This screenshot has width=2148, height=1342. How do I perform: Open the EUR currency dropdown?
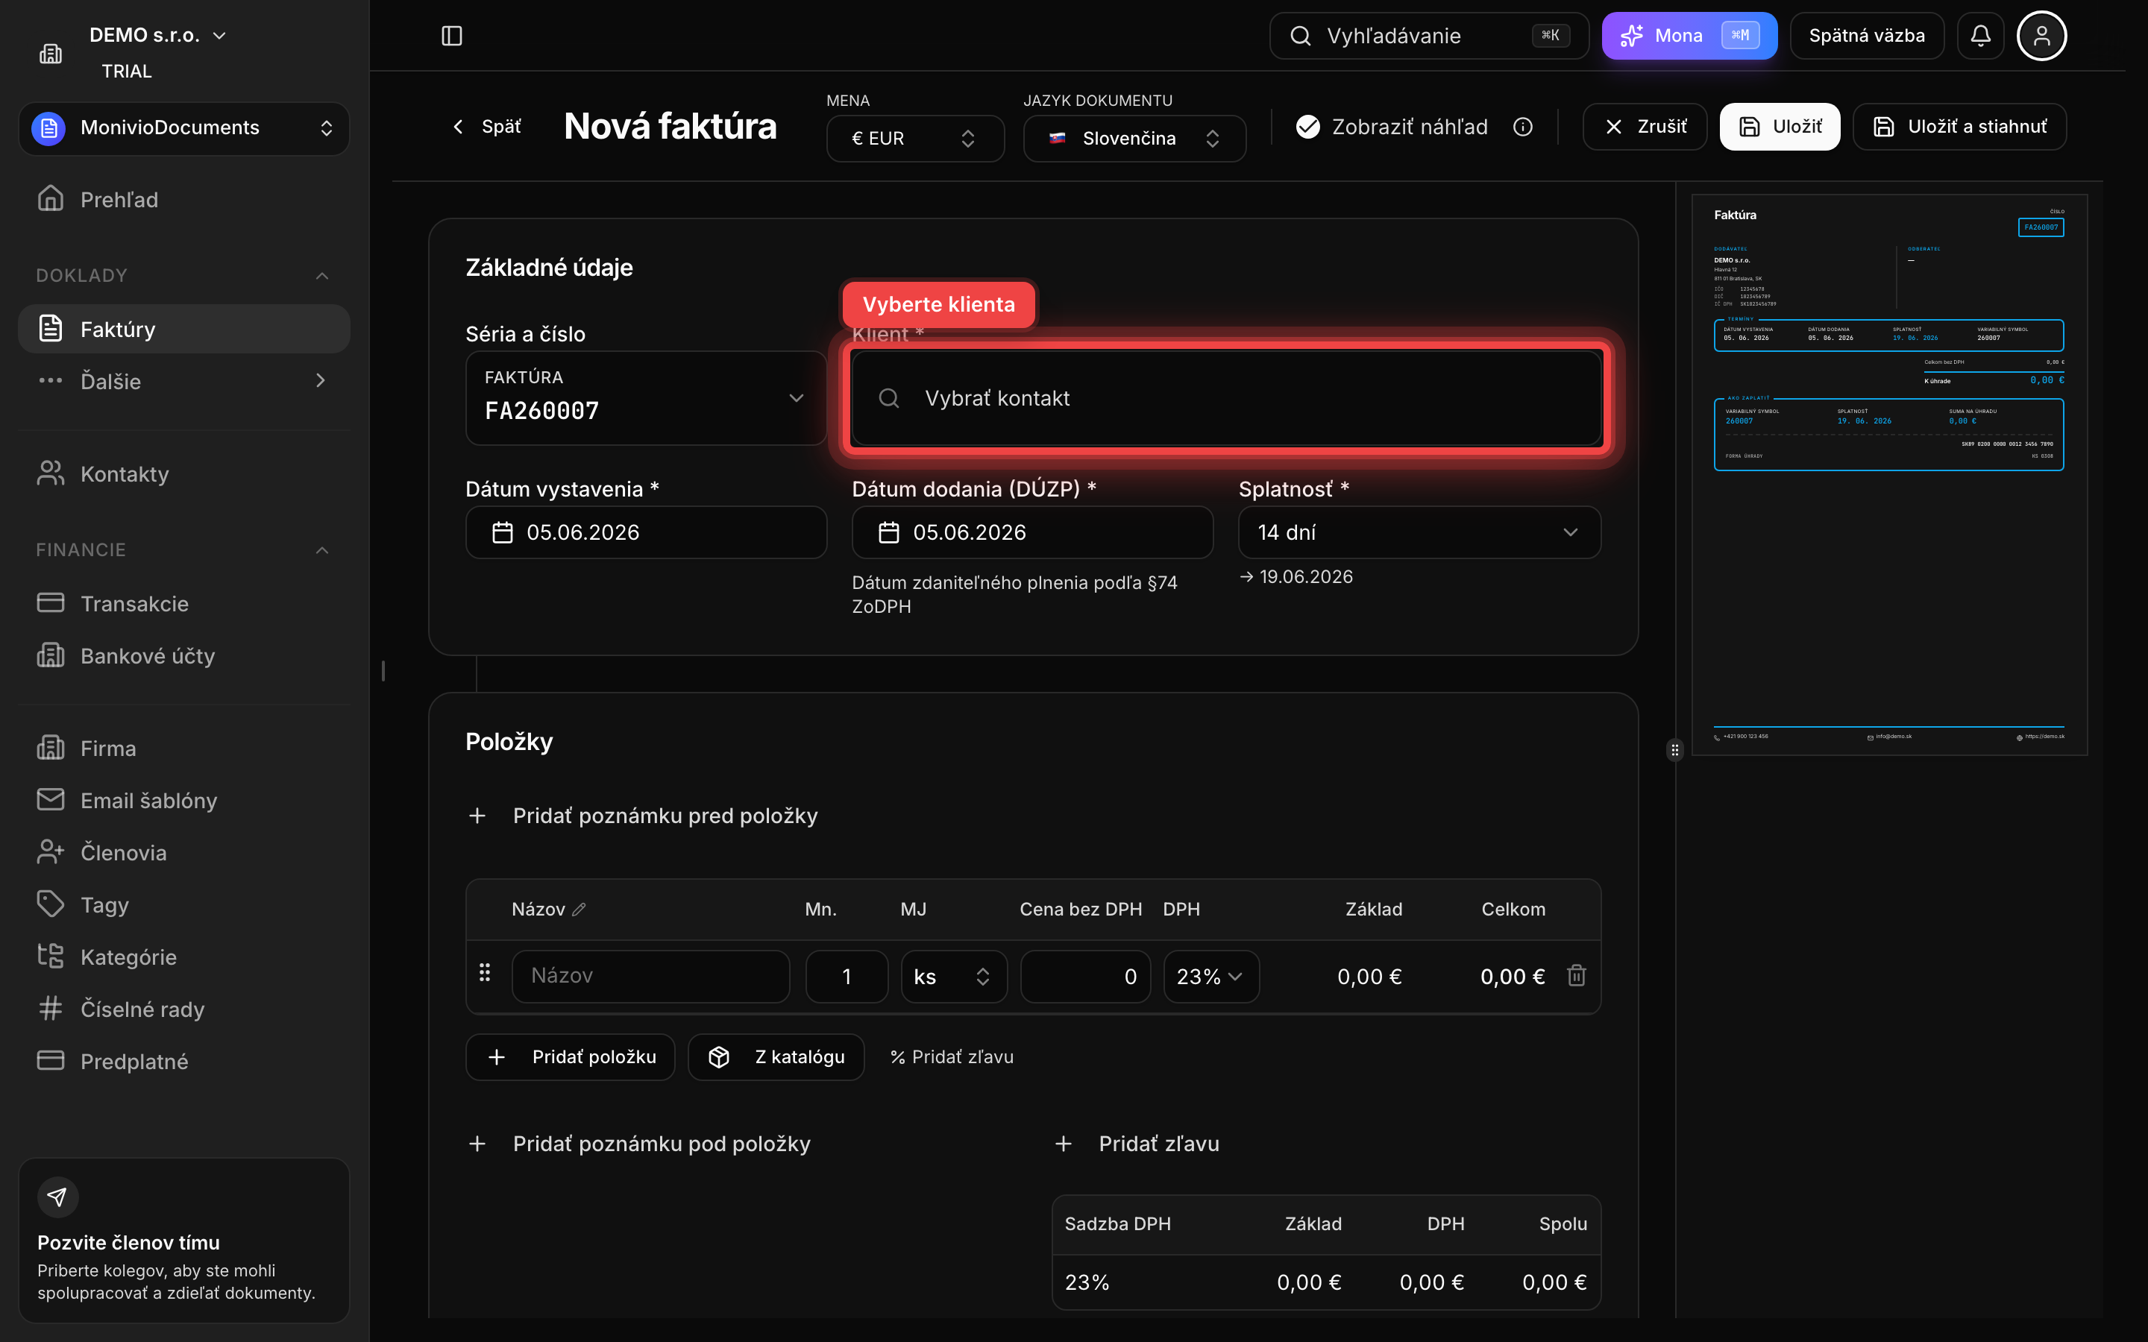pos(915,139)
